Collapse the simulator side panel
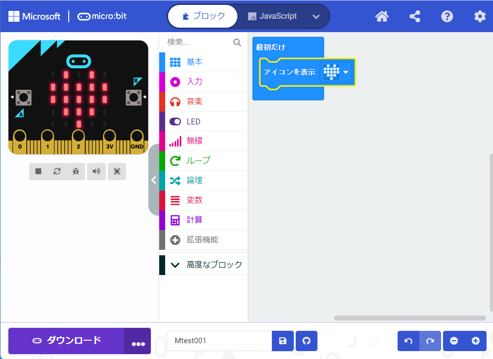The height and width of the screenshot is (359, 493). [153, 180]
